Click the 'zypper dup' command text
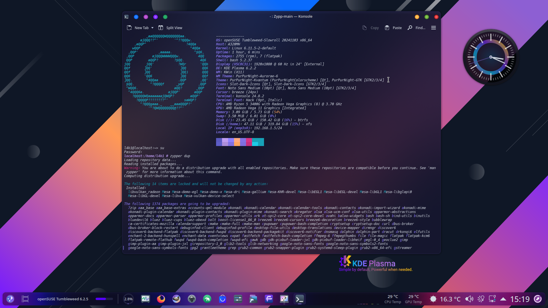 click(180, 156)
